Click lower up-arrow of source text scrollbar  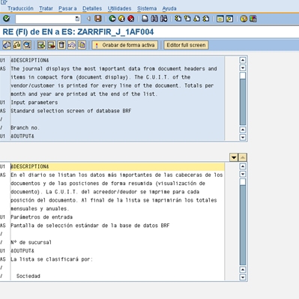pyautogui.click(x=243, y=130)
